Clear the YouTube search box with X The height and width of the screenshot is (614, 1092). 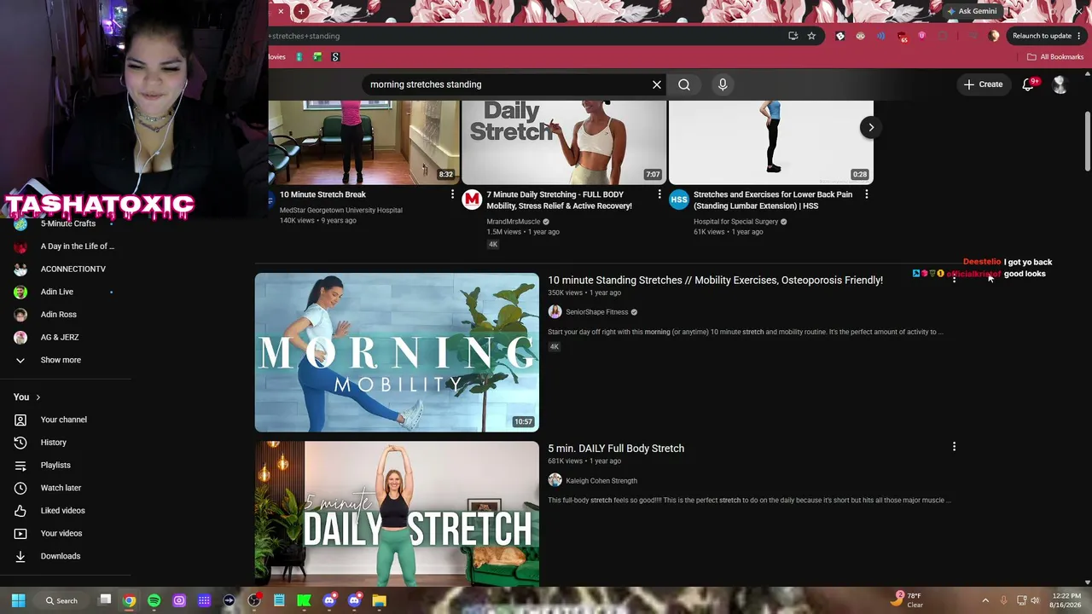pos(657,84)
